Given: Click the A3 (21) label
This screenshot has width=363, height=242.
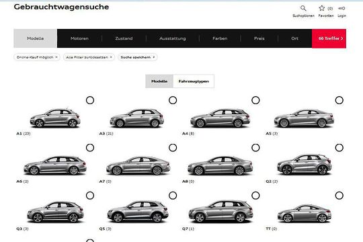Looking at the screenshot, I should coord(106,134).
